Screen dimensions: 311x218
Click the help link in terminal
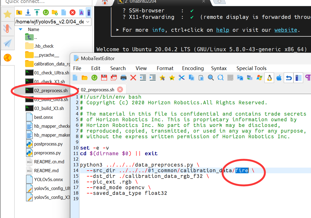tap(223, 30)
